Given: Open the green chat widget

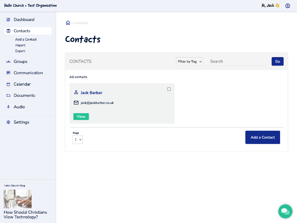Looking at the screenshot, I should click(285, 211).
